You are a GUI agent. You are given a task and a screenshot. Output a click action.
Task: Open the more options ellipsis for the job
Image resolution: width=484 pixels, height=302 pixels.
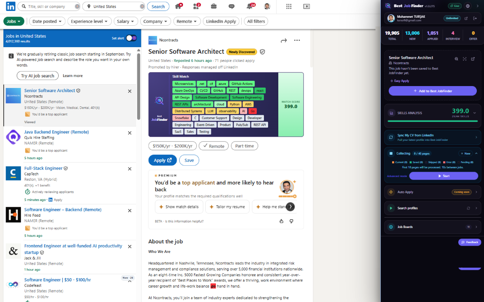(297, 40)
